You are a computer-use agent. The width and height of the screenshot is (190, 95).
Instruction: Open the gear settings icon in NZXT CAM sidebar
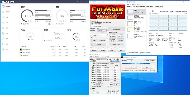pos(3,50)
